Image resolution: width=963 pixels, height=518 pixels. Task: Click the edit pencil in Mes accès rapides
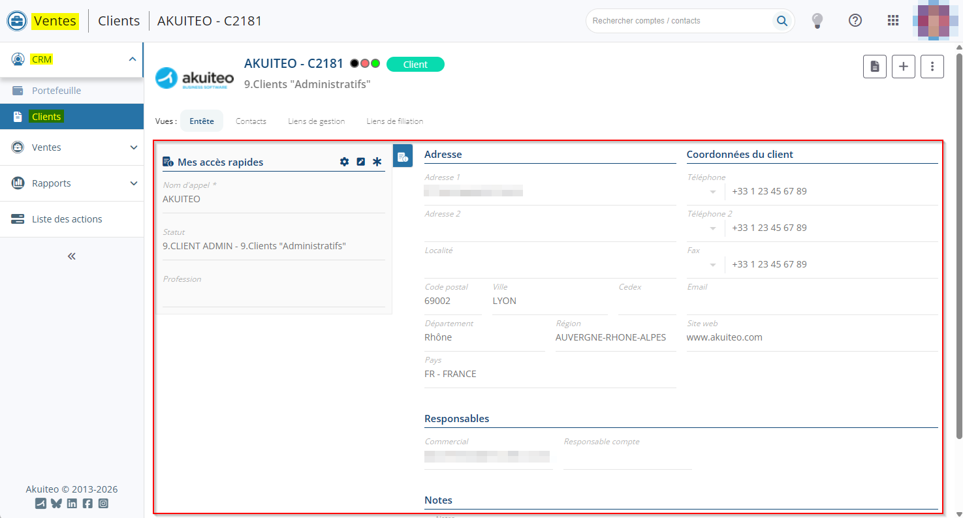point(360,162)
